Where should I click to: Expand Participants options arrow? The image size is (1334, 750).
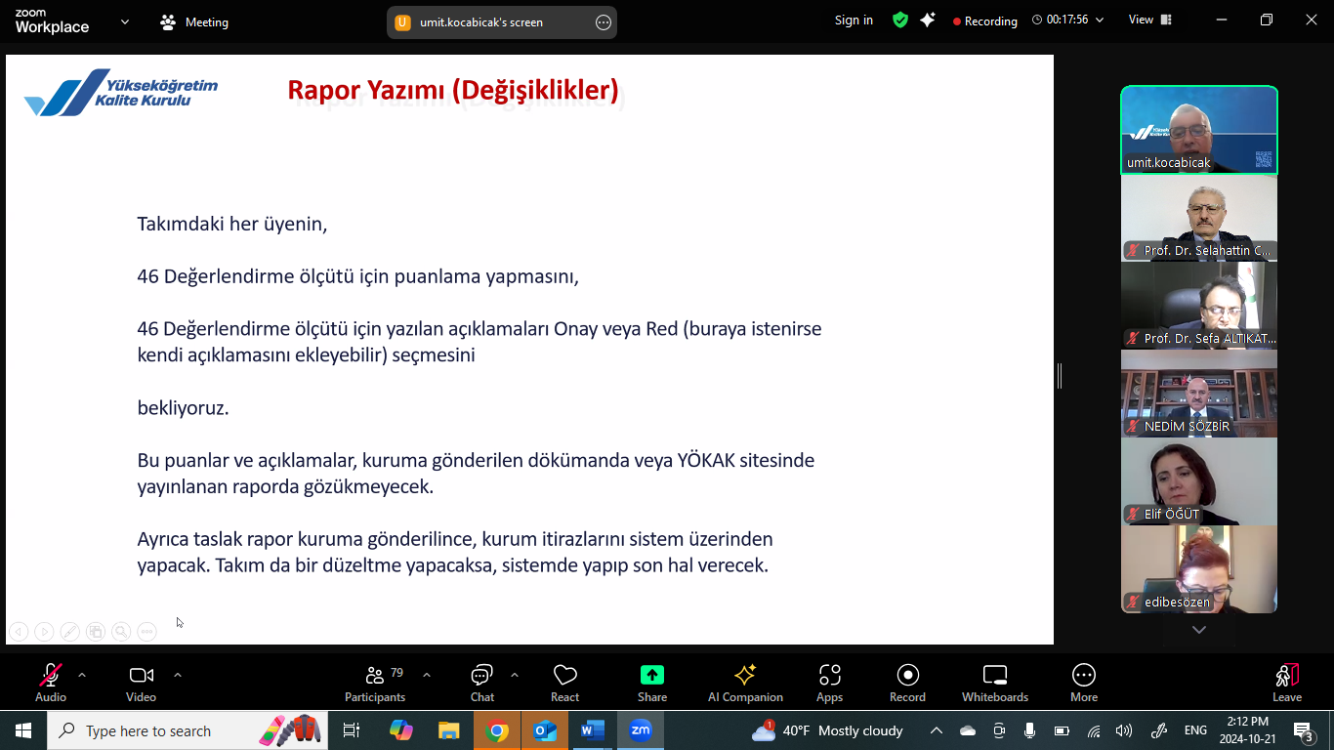(427, 675)
